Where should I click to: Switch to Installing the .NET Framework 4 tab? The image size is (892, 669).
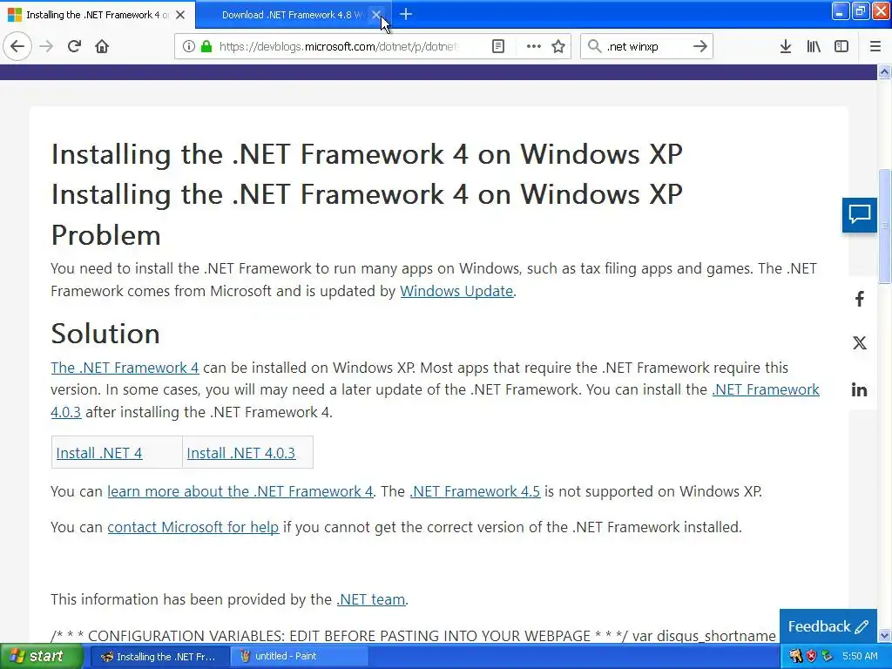tap(98, 15)
